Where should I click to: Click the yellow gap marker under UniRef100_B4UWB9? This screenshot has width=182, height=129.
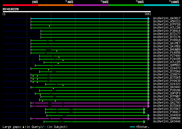click(x=57, y=51)
